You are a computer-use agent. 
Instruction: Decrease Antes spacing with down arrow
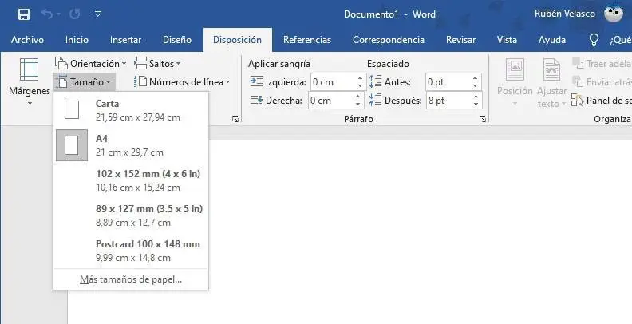coord(476,86)
